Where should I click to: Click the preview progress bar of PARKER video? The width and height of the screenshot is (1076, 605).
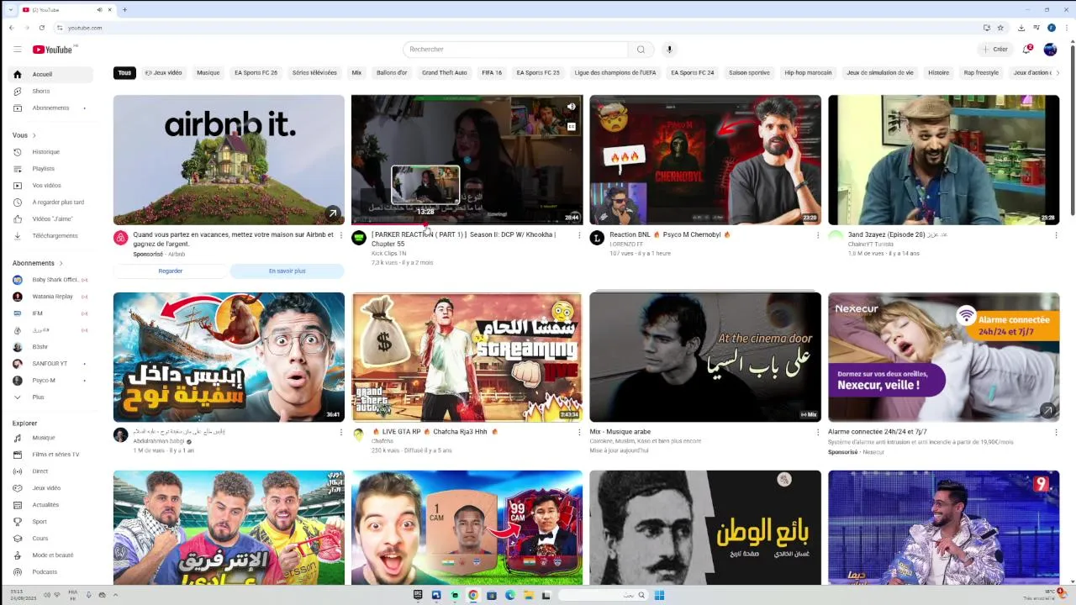(467, 224)
